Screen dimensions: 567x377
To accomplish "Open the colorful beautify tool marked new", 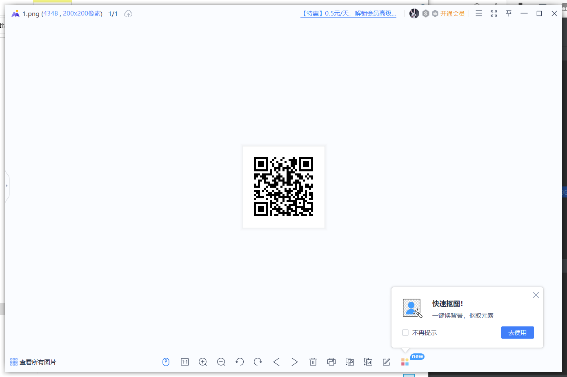I will pos(405,361).
